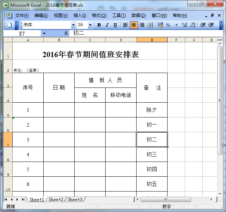The width and height of the screenshot is (226, 212).
Task: Select header cell 日期
Action: point(59,88)
